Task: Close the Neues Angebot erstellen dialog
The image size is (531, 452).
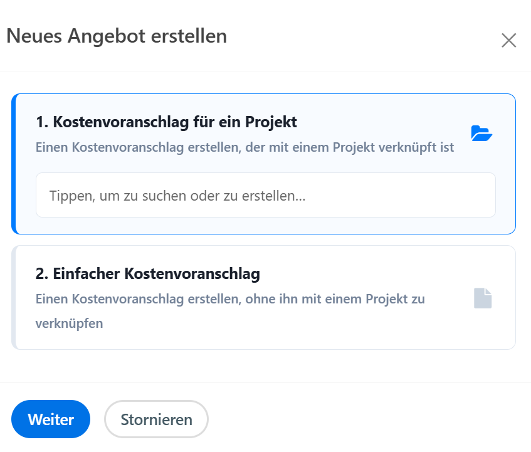Action: 508,41
